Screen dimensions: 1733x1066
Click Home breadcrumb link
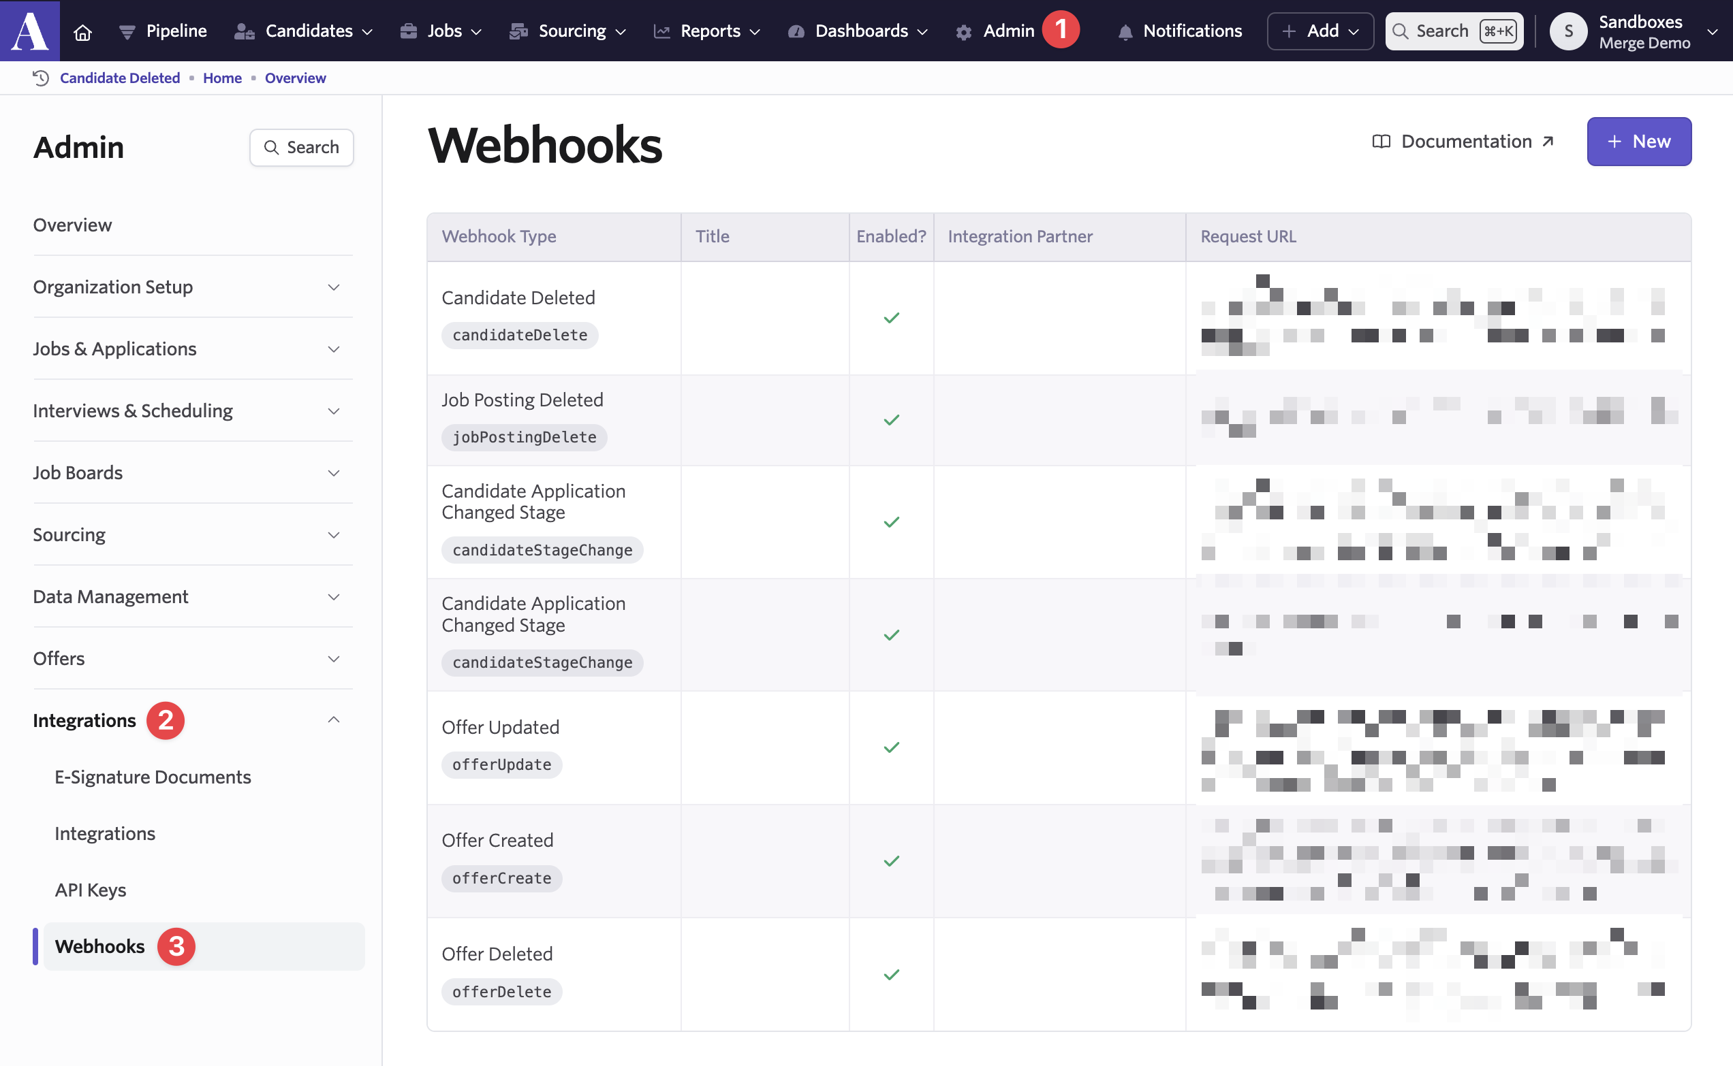(222, 78)
